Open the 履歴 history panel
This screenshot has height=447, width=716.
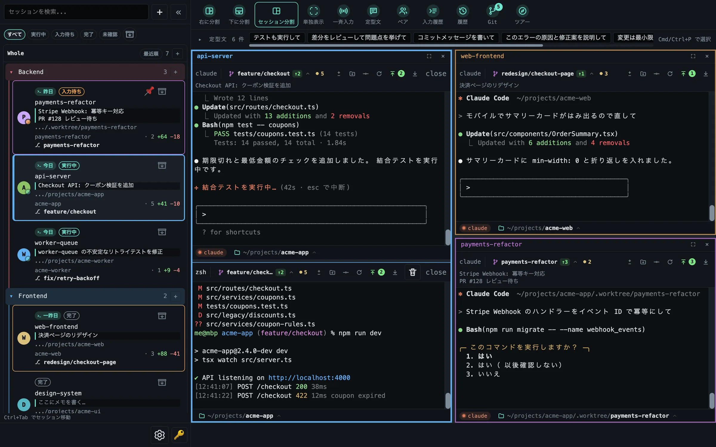pyautogui.click(x=463, y=15)
